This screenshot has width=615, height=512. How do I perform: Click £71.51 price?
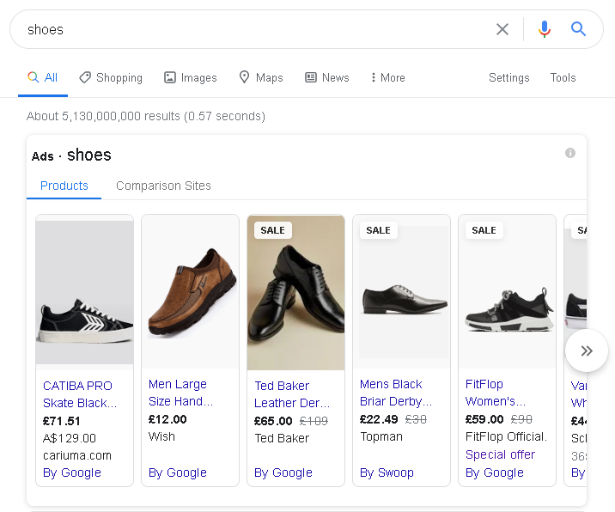(61, 421)
